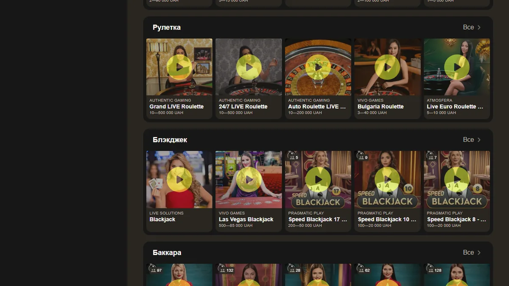Image resolution: width=509 pixels, height=286 pixels.
Task: Click the Рулетка section heading
Action: (167, 27)
